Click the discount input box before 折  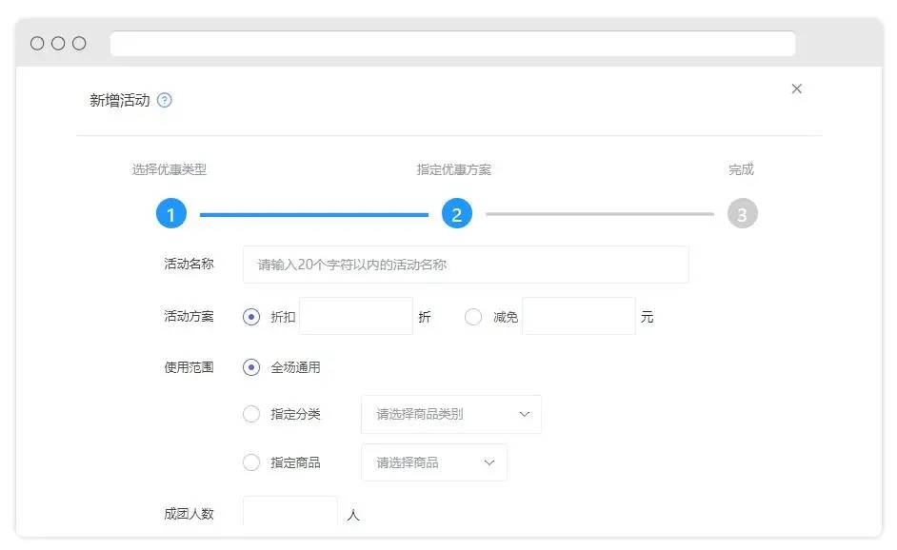click(356, 316)
